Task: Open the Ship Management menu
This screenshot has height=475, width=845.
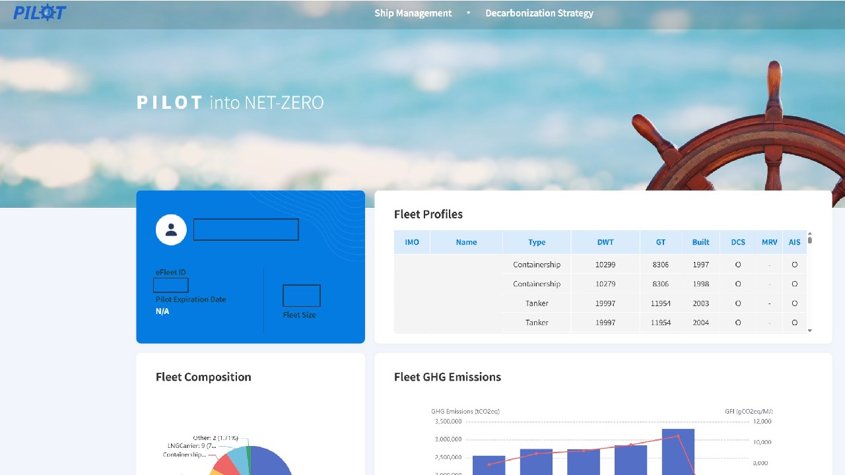Action: point(413,13)
